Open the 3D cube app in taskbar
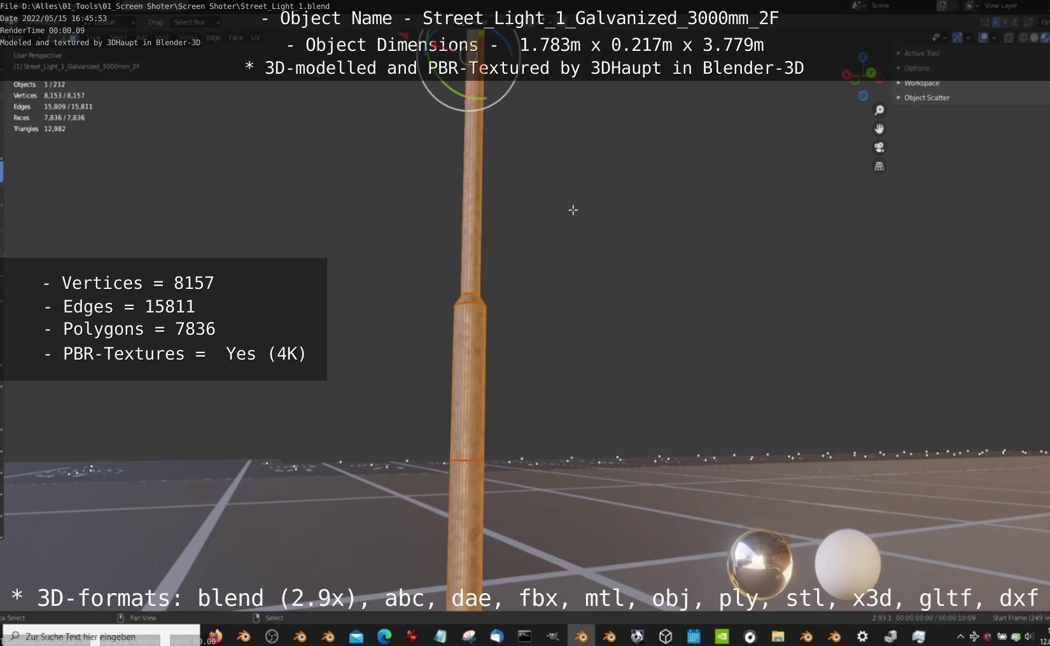The image size is (1050, 646). tap(666, 636)
